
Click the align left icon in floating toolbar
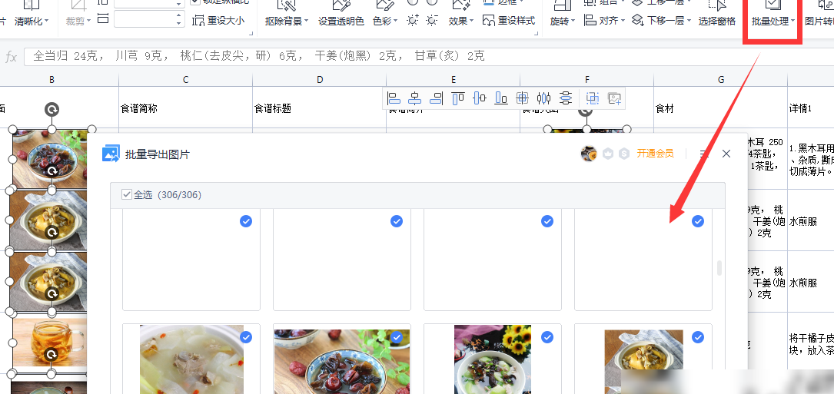pyautogui.click(x=394, y=98)
